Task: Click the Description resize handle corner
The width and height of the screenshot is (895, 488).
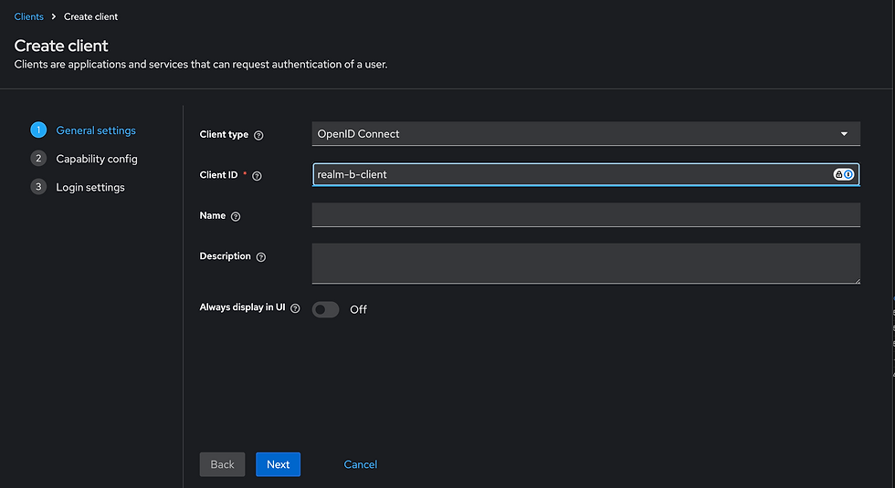Action: click(857, 280)
